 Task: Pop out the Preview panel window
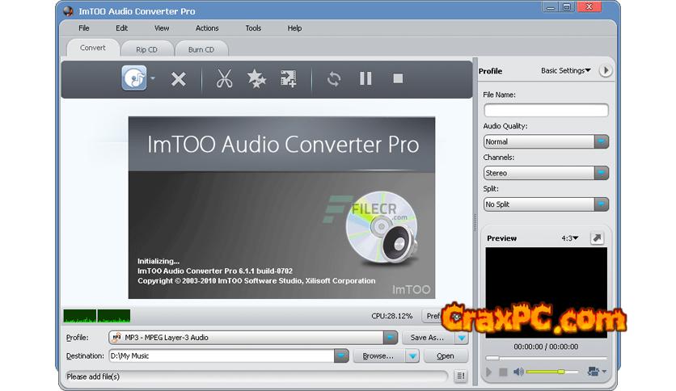596,238
